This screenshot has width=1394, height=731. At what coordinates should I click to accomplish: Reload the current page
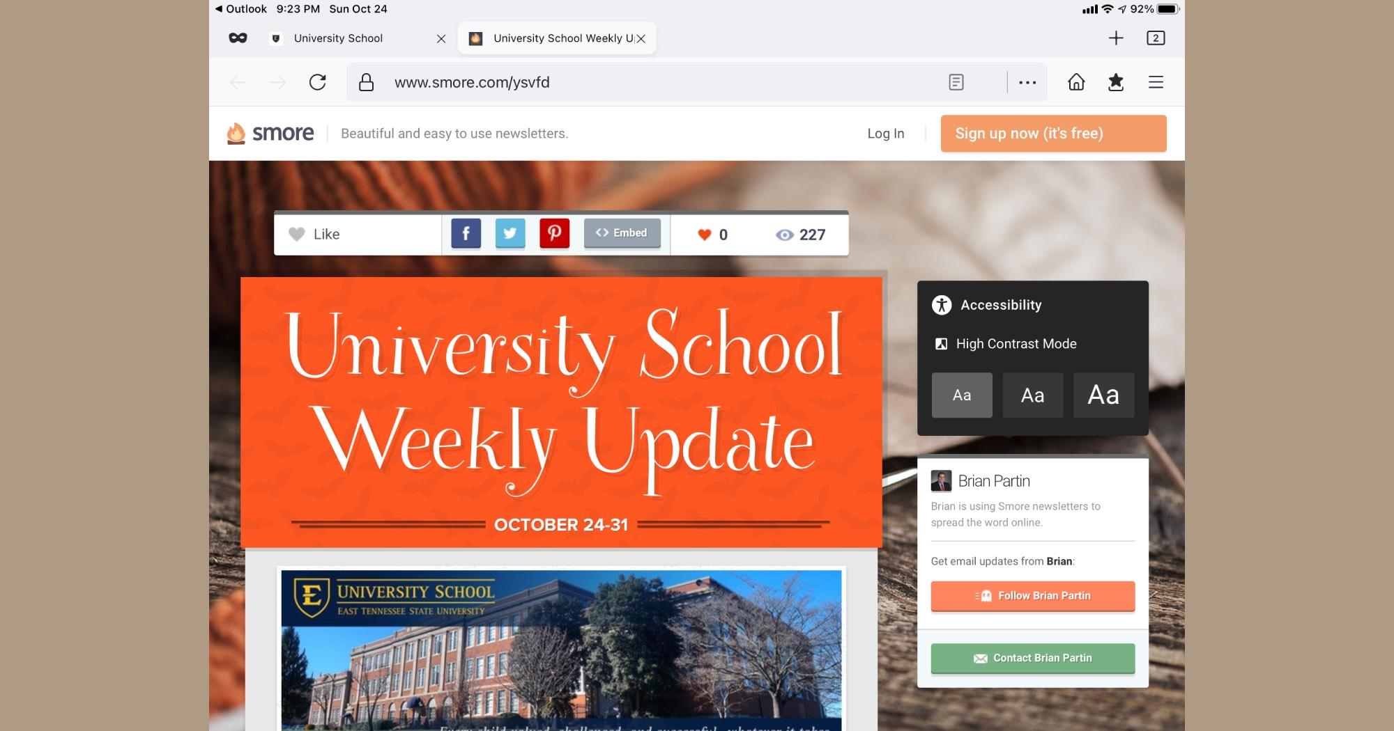click(x=318, y=82)
